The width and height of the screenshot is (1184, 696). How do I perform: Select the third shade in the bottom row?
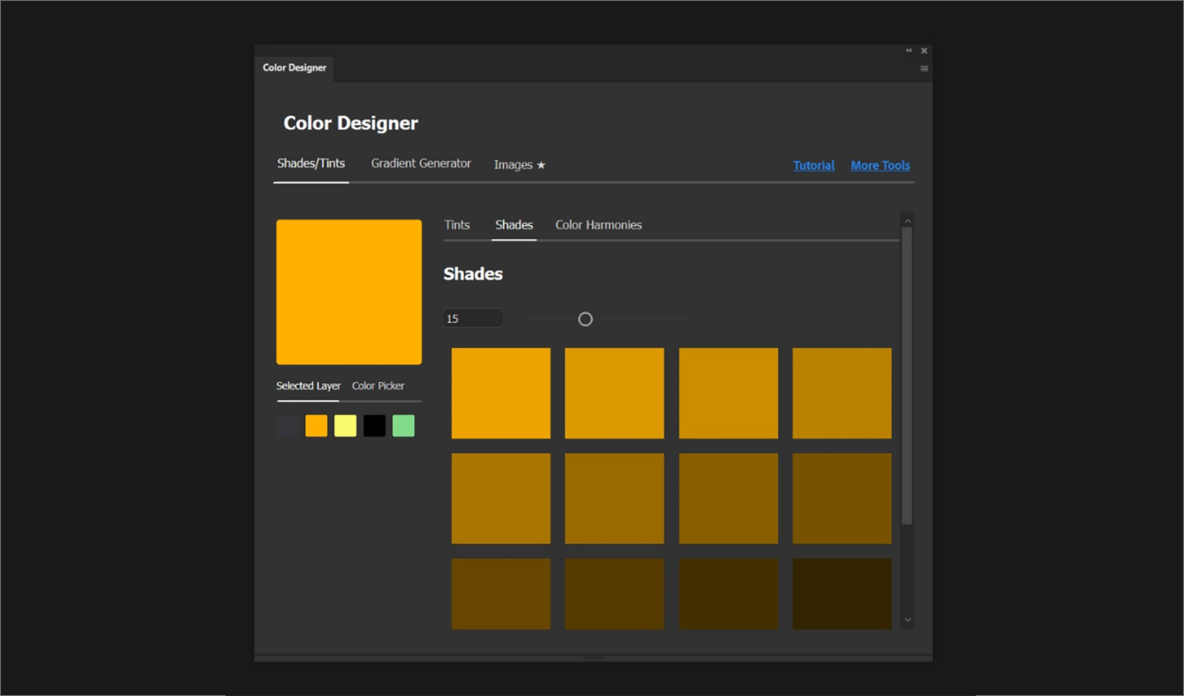tap(728, 594)
